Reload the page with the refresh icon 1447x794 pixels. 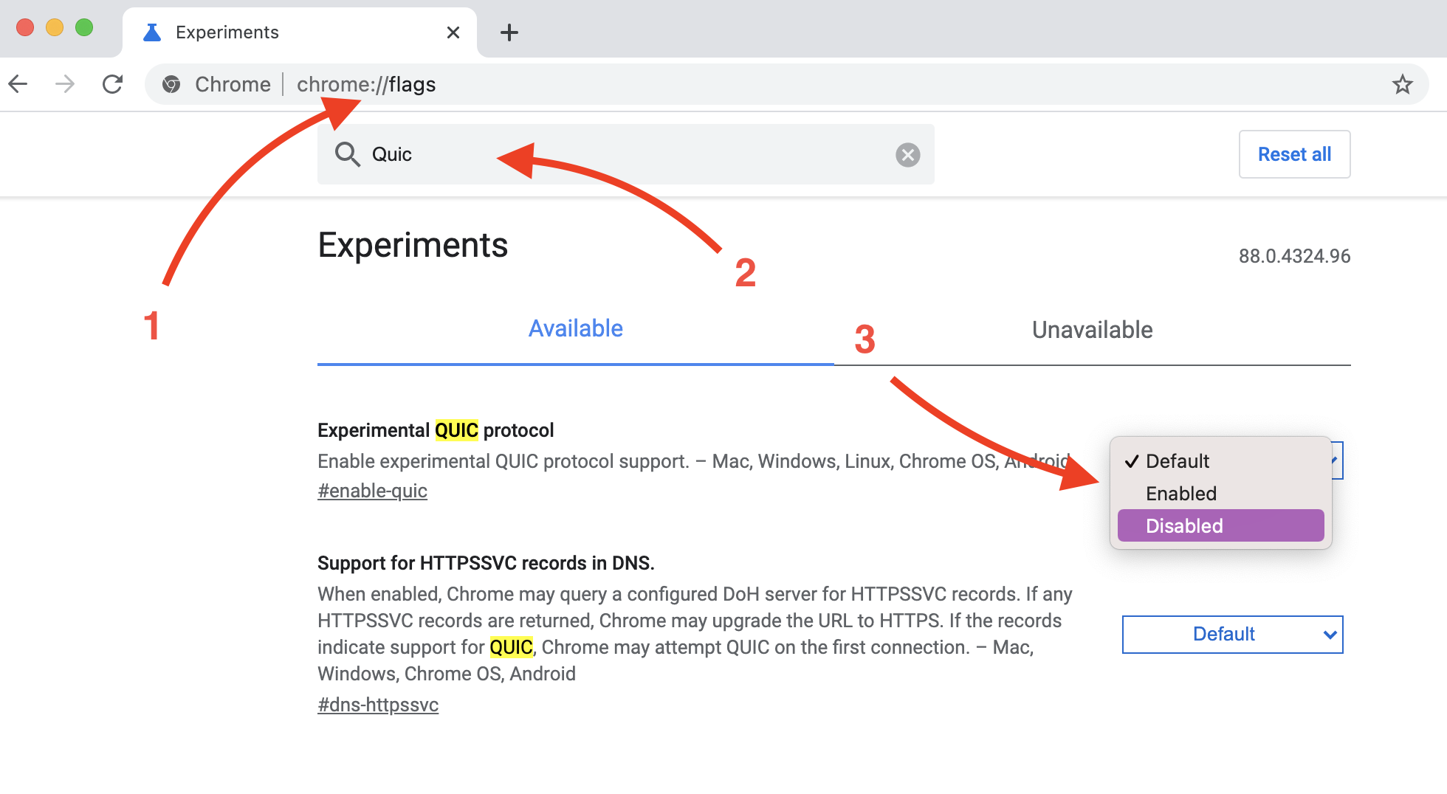coord(112,84)
